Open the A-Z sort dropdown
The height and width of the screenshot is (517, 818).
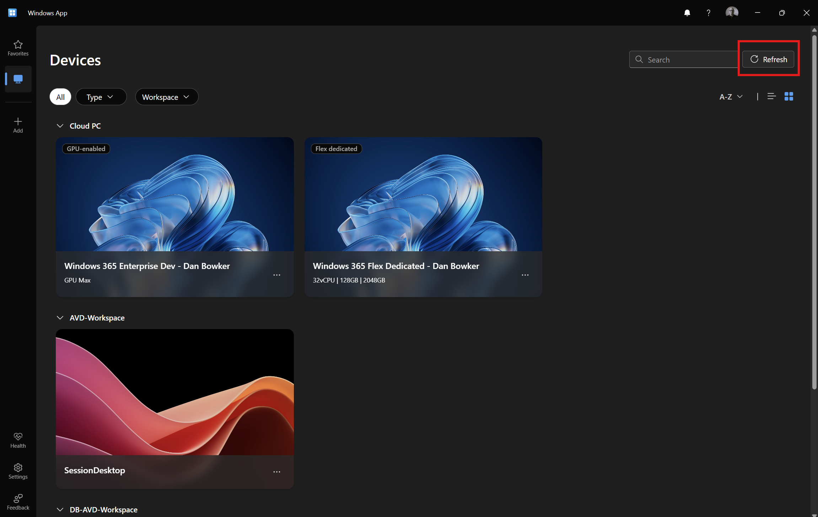(x=731, y=97)
